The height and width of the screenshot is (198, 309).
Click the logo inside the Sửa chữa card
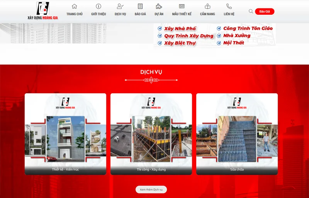237,103
